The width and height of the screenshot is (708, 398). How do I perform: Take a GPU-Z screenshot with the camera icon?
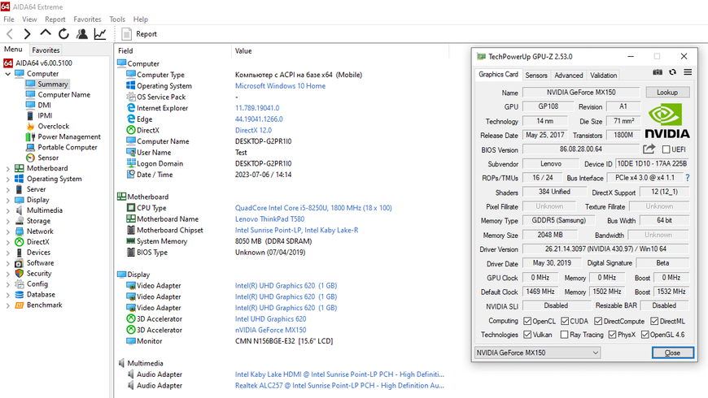(x=658, y=72)
